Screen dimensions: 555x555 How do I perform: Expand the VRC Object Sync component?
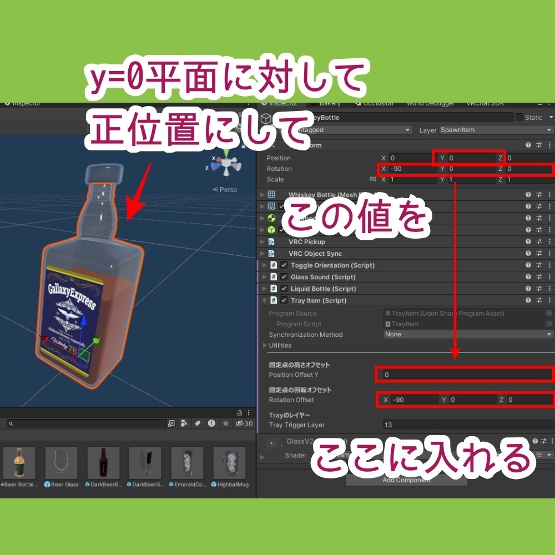(263, 253)
